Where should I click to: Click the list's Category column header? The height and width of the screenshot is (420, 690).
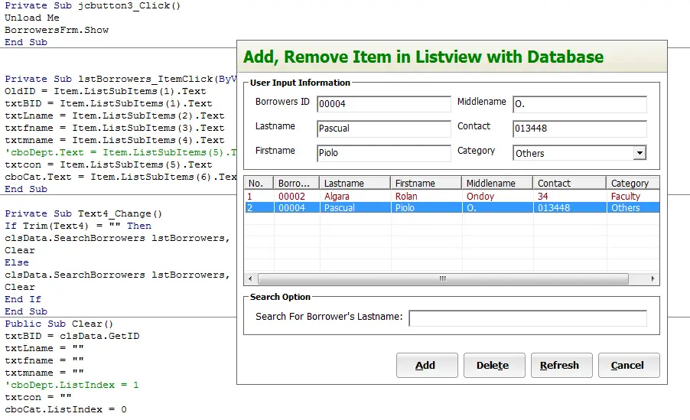click(633, 183)
